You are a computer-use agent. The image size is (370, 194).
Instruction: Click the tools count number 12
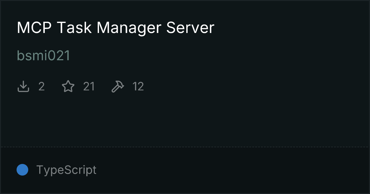[x=138, y=87]
